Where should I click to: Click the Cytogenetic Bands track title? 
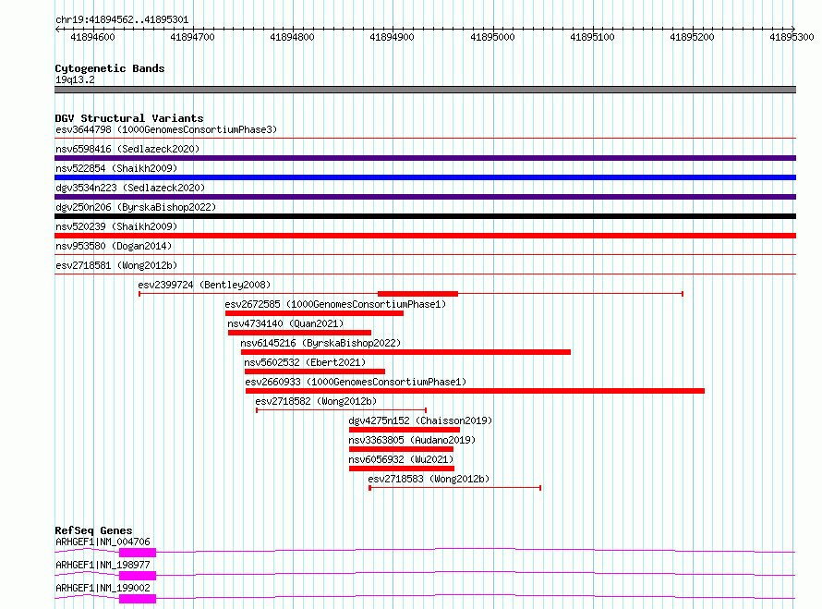click(110, 68)
